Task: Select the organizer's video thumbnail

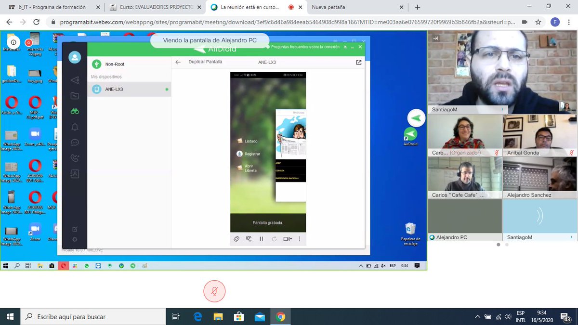Action: [465, 135]
